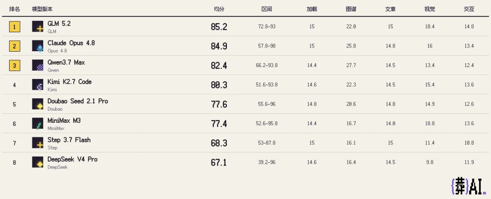Click the Doubao Seed 2.1 Pro icon
Image resolution: width=491 pixels, height=199 pixels.
pos(38,104)
